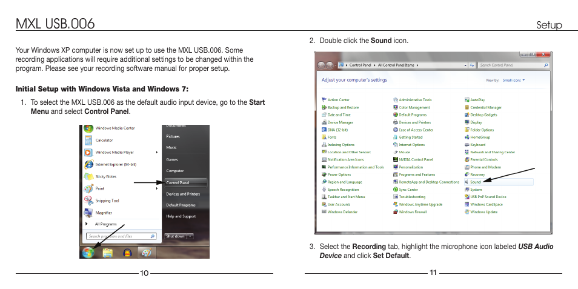The height and width of the screenshot is (289, 578).
Task: Click the Shut down button
Action: pyautogui.click(x=176, y=236)
